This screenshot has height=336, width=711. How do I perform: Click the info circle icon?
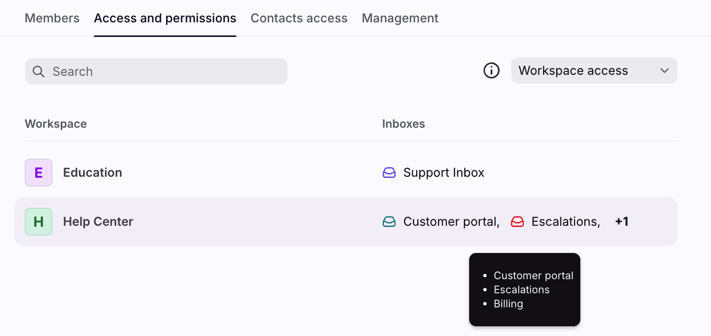pyautogui.click(x=491, y=71)
